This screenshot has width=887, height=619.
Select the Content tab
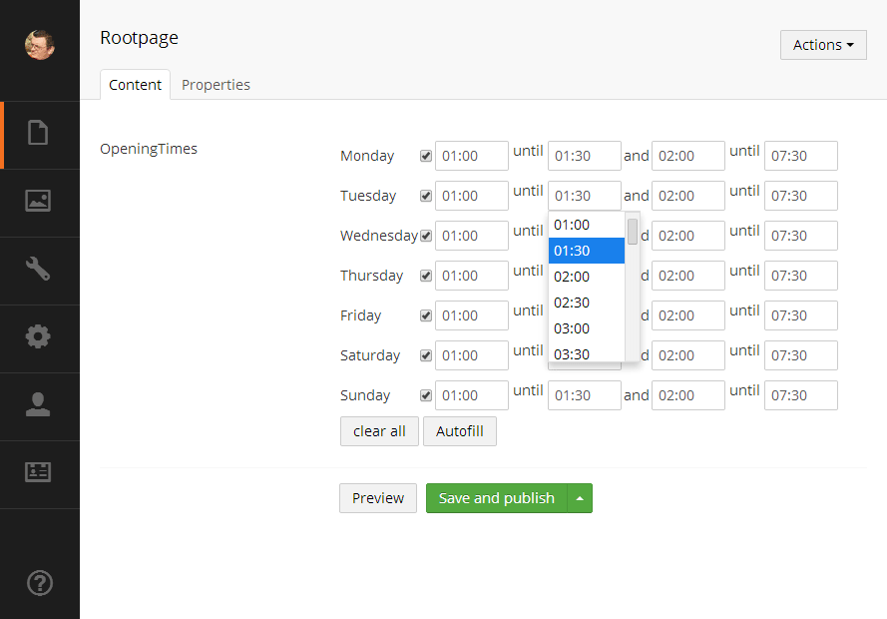135,85
